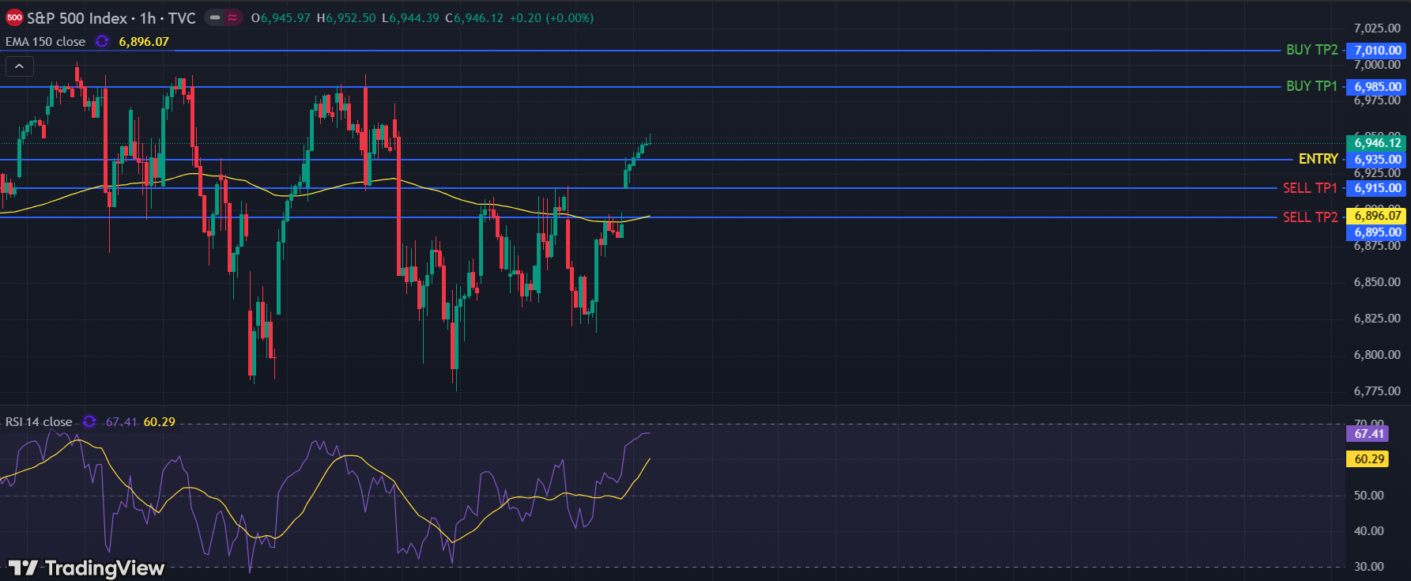
Task: Click the BUY TP1 line label
Action: (1311, 86)
